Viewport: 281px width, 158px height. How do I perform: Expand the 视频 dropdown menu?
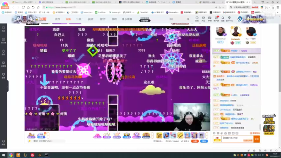(x=91, y=19)
